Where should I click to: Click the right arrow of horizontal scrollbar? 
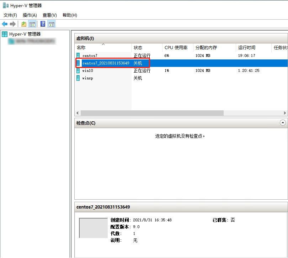(284, 113)
